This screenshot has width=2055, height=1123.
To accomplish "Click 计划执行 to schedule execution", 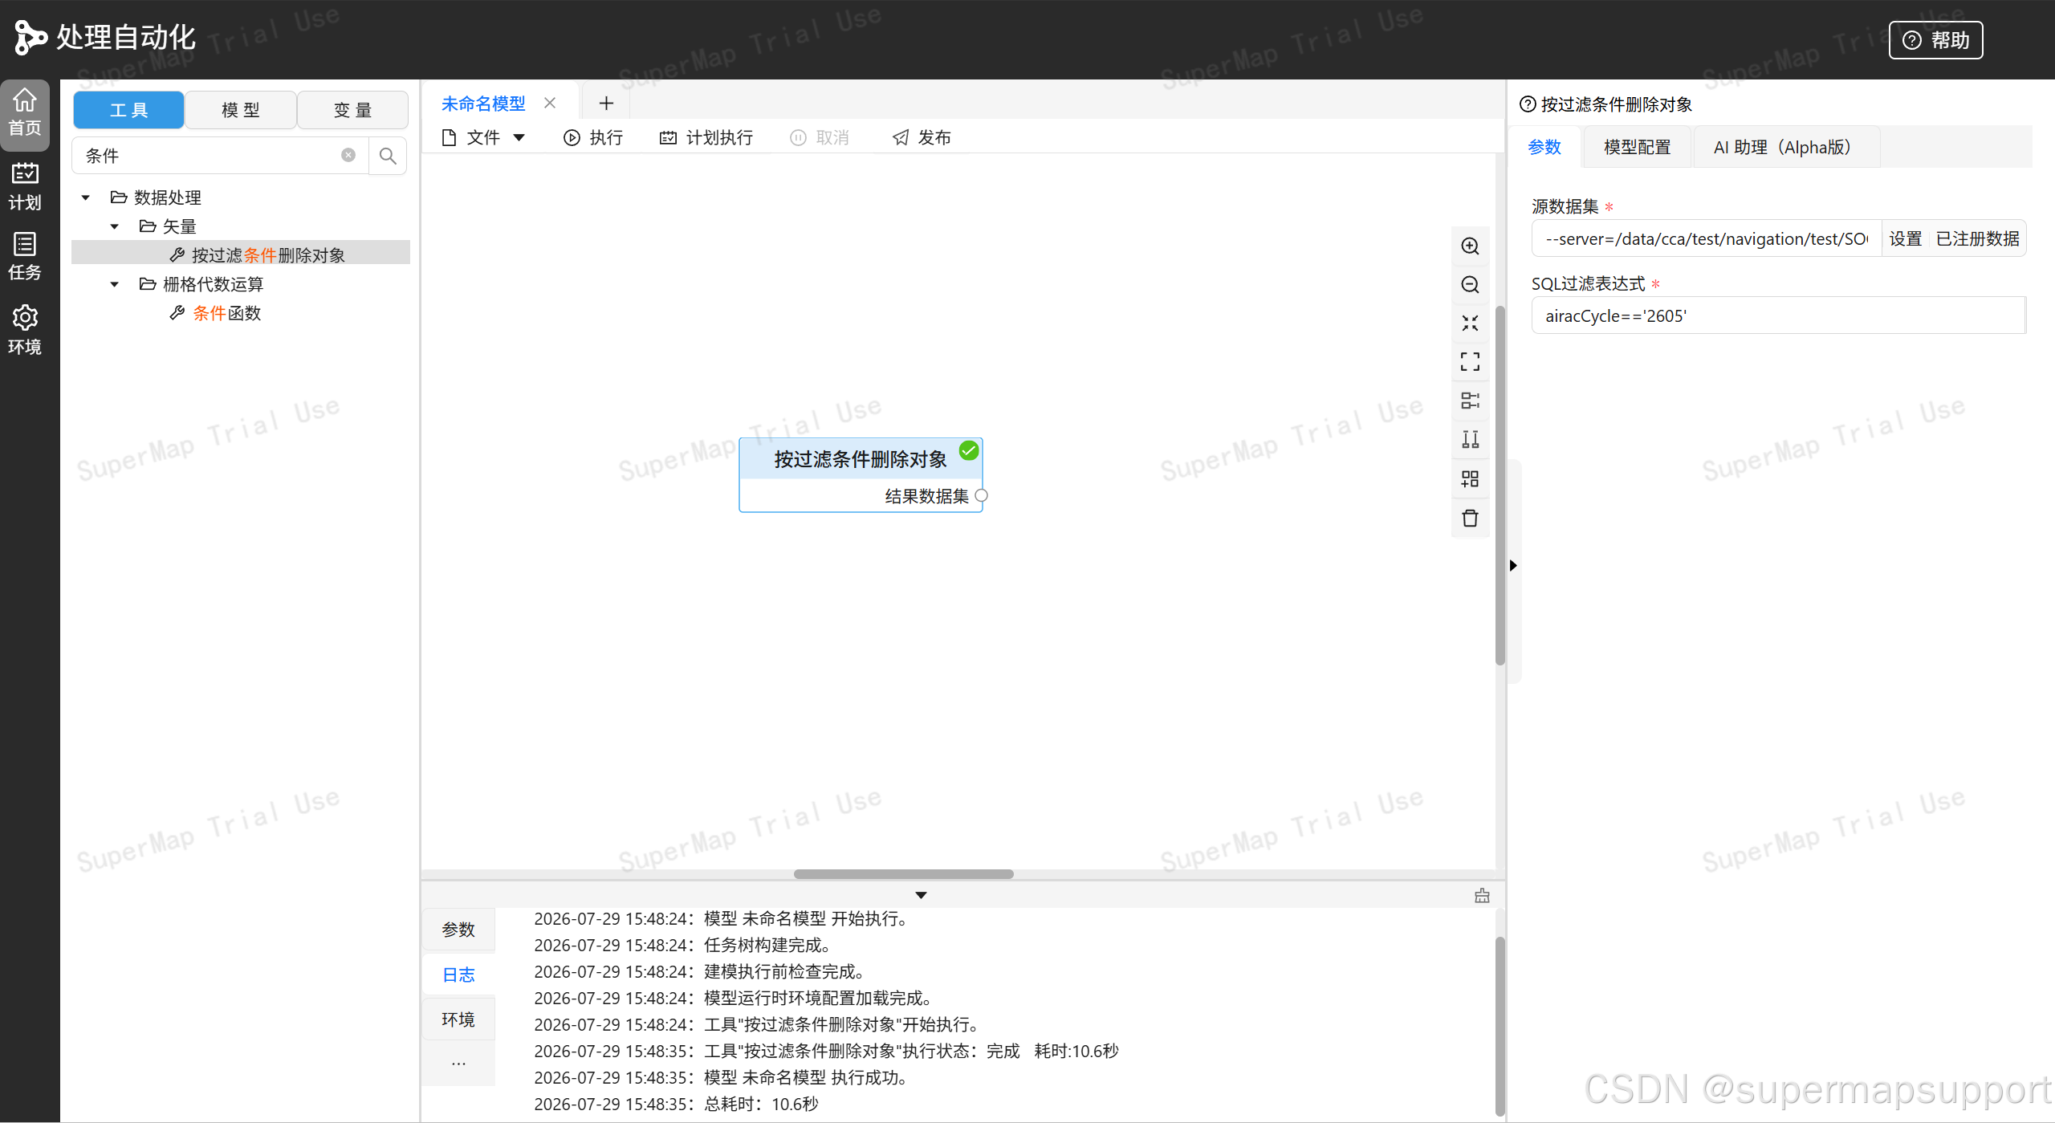I will [x=706, y=138].
